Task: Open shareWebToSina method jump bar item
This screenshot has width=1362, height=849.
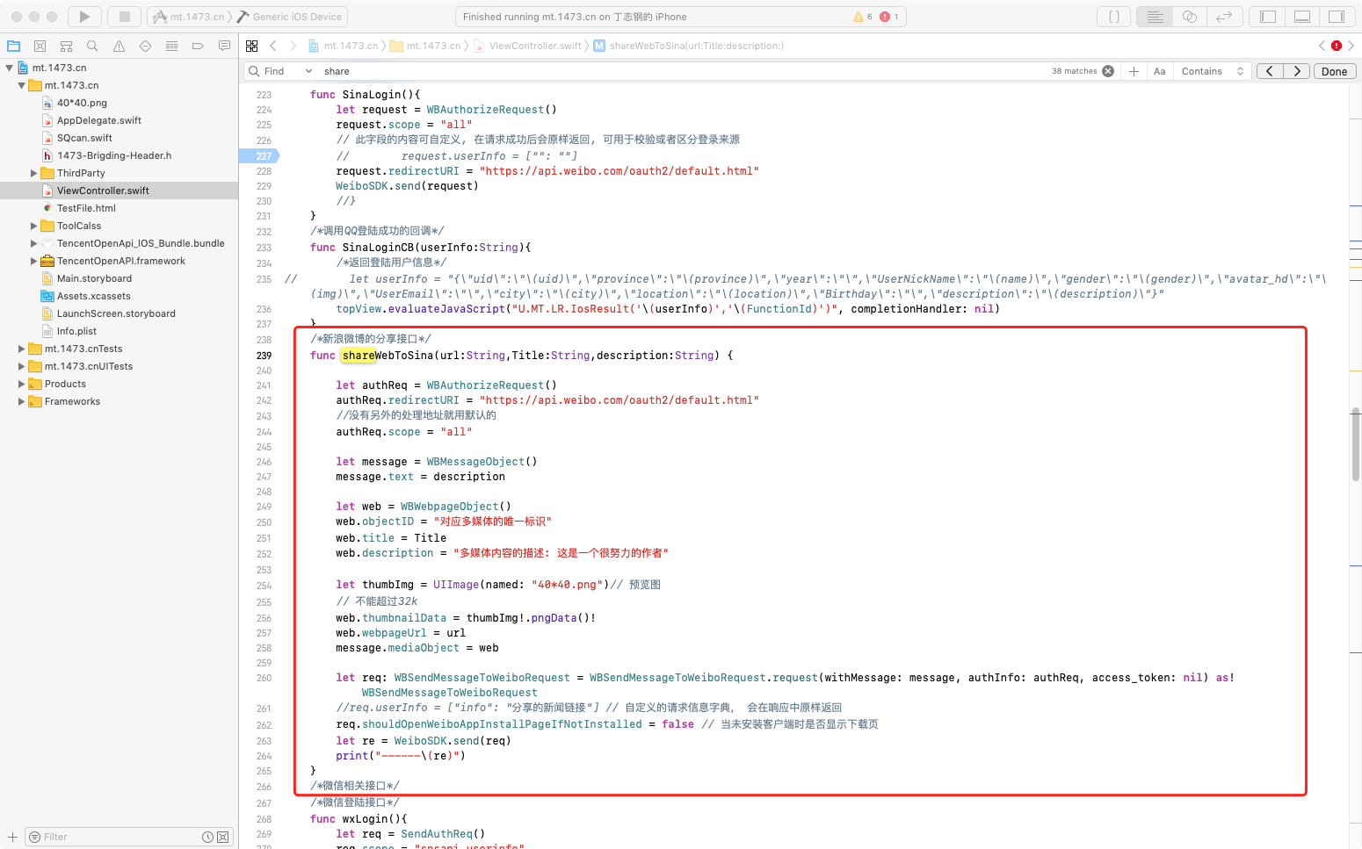Action: tap(689, 46)
